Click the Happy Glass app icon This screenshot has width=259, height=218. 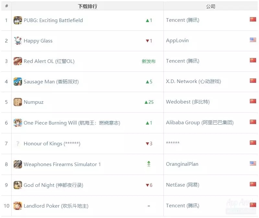click(x=18, y=41)
